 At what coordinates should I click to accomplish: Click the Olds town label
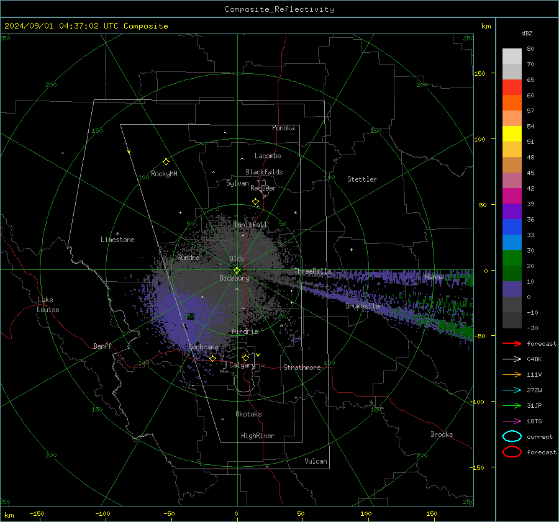237,259
